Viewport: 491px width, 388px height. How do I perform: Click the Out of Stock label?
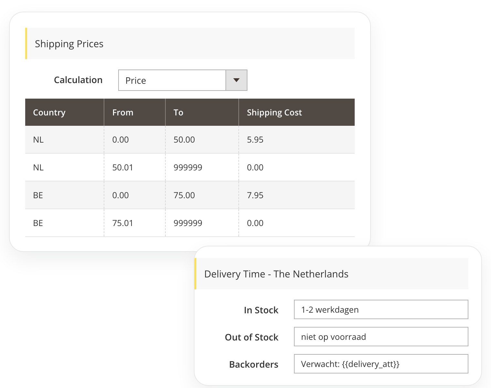click(x=252, y=337)
